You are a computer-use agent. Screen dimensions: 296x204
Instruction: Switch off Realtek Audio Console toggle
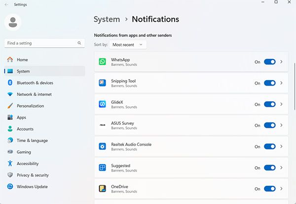[269, 146]
